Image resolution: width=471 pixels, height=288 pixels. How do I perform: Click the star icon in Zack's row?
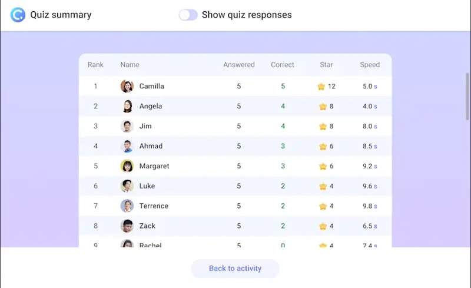coord(323,226)
